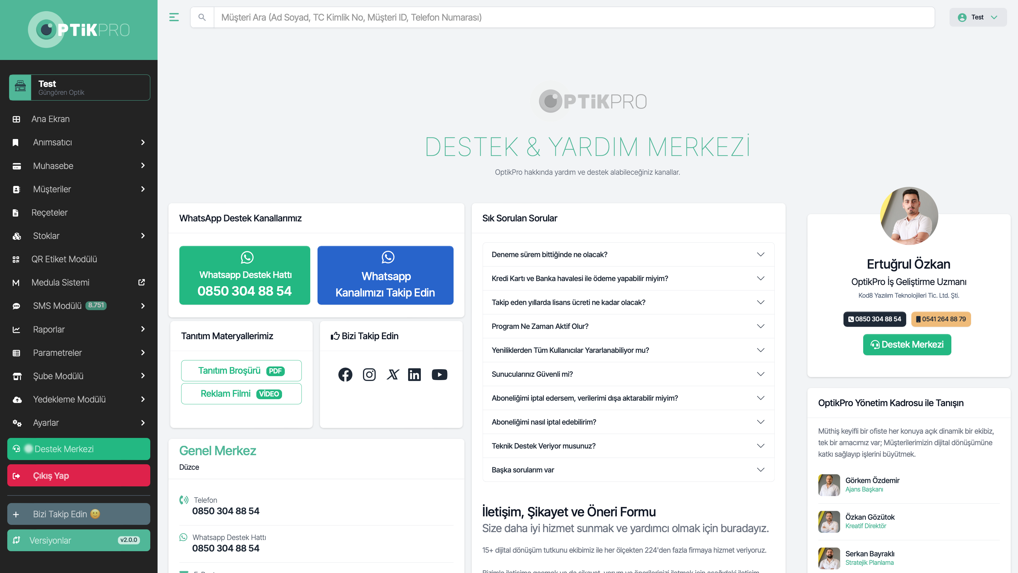Click the QR Etiket Modülü icon
Viewport: 1018px width, 573px height.
click(16, 260)
